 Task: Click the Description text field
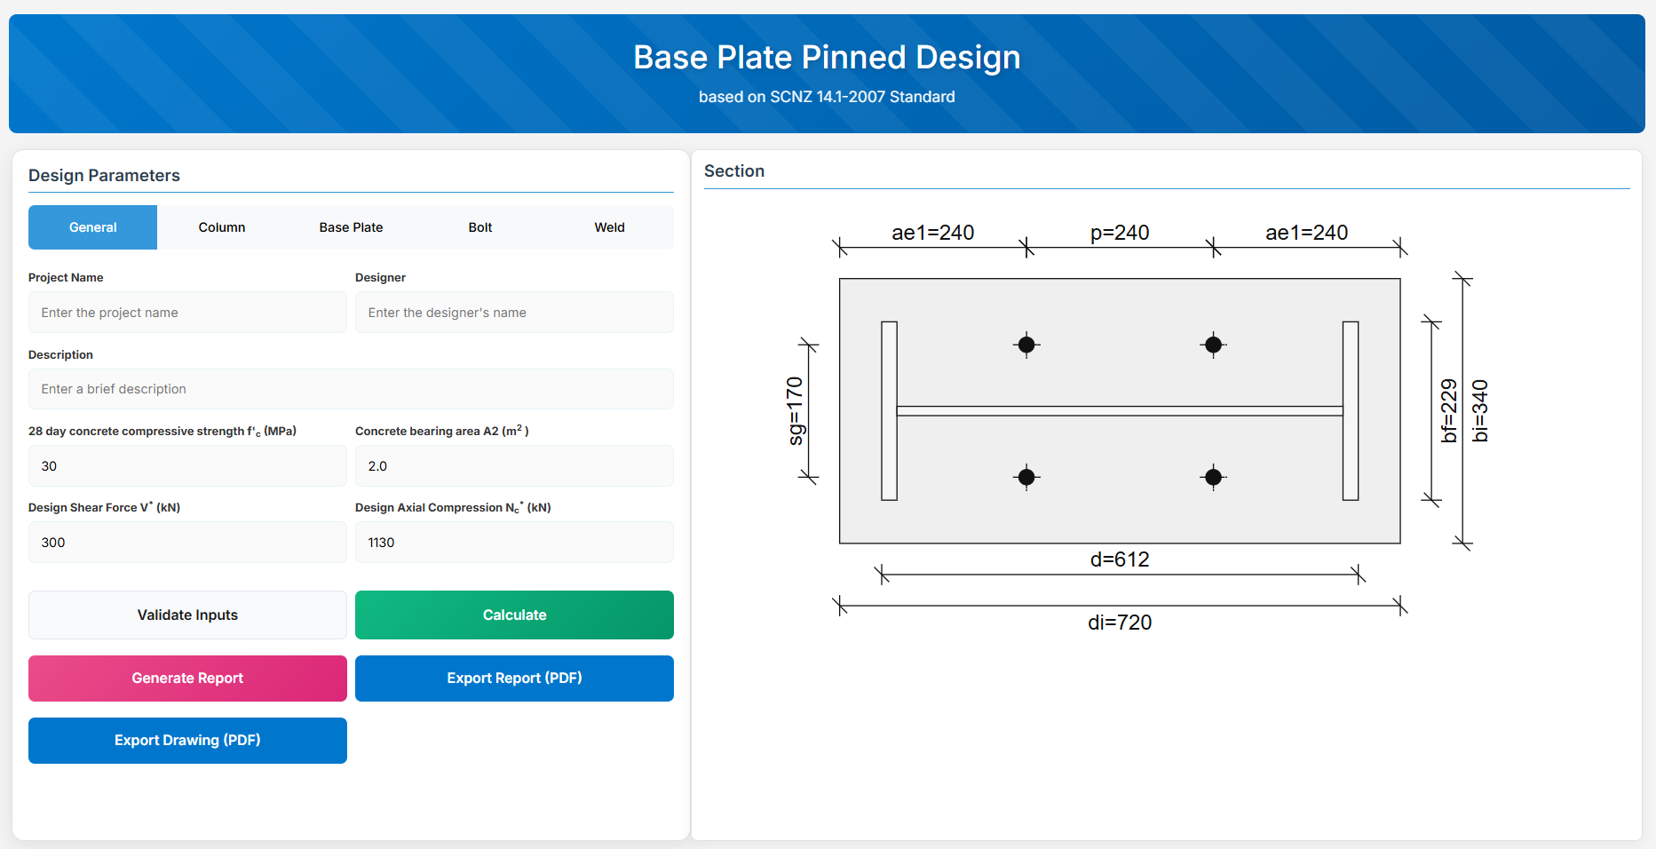pyautogui.click(x=351, y=389)
